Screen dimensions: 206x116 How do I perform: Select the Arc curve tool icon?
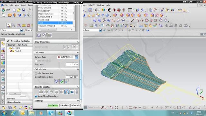point(137,20)
